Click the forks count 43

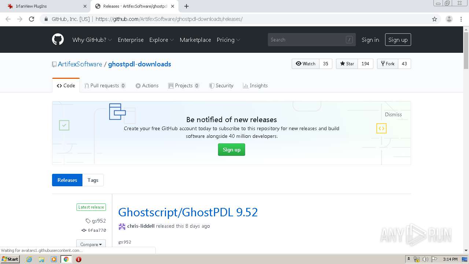(x=405, y=64)
